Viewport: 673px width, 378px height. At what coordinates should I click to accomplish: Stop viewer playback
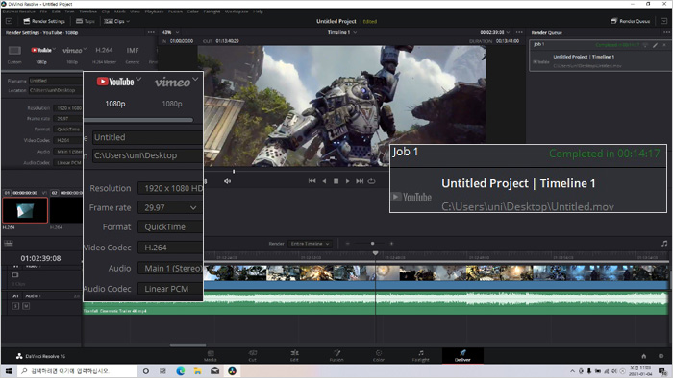tap(336, 181)
